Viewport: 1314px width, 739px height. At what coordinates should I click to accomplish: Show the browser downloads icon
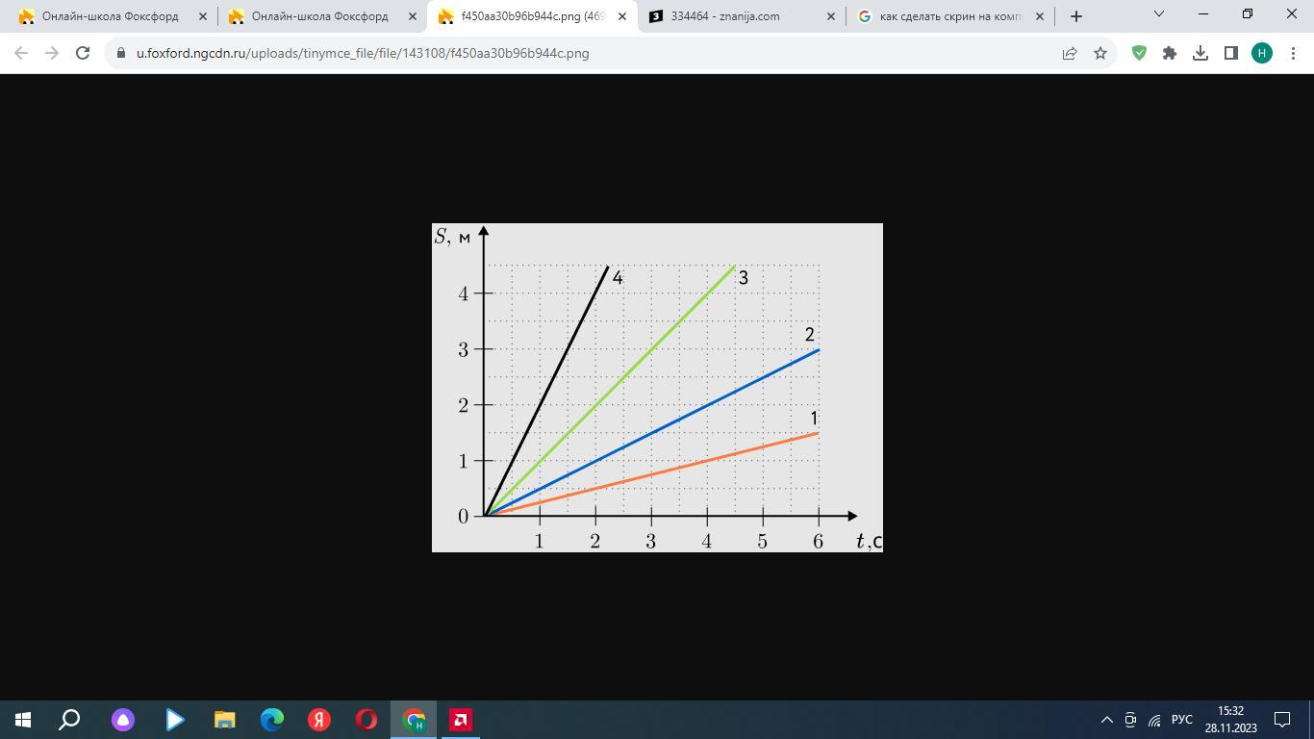pyautogui.click(x=1200, y=53)
